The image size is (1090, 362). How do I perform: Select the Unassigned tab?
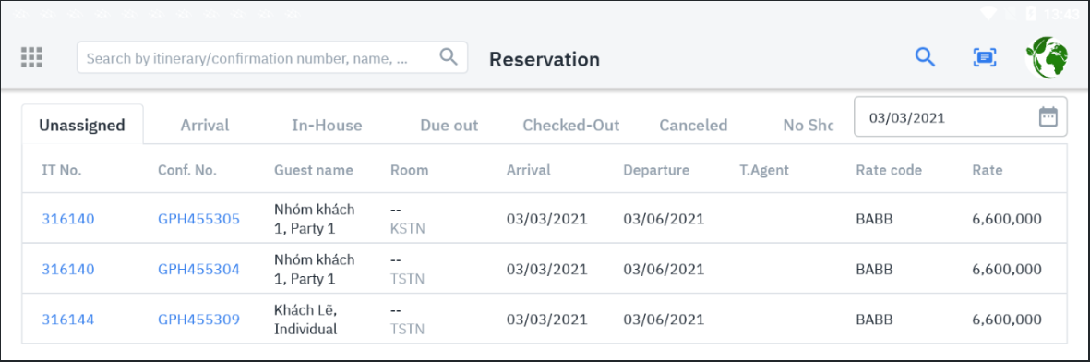tap(82, 126)
